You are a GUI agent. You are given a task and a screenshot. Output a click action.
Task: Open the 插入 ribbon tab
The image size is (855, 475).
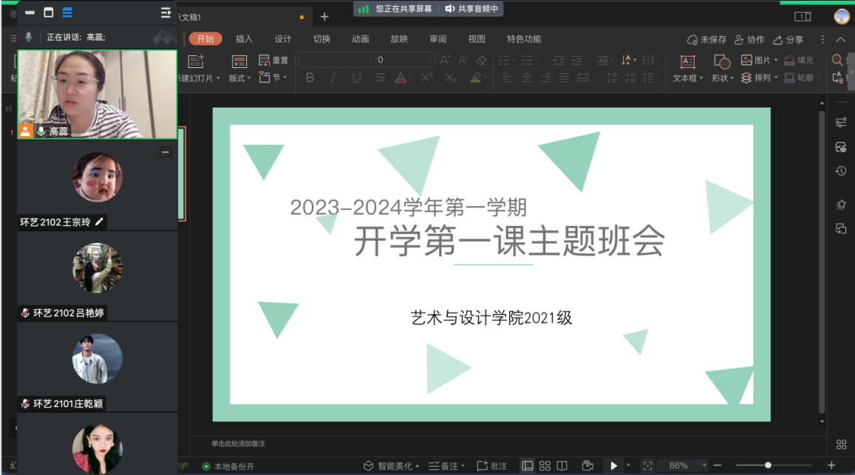pyautogui.click(x=244, y=39)
